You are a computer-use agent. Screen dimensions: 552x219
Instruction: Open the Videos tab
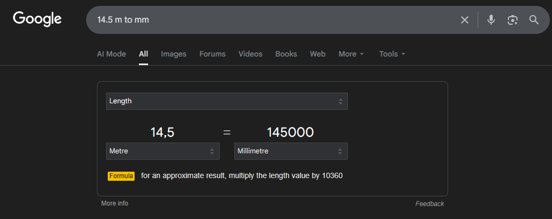click(x=250, y=54)
